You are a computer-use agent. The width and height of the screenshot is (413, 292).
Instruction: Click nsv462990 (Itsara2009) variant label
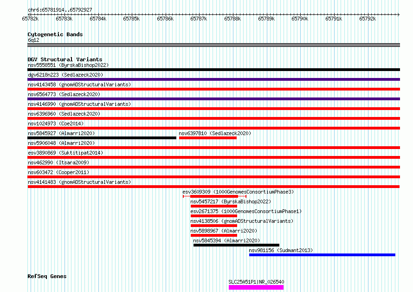[x=58, y=162]
